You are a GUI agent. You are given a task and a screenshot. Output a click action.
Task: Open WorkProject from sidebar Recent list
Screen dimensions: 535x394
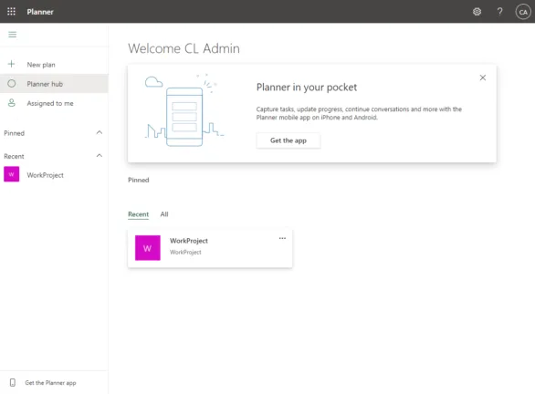[x=54, y=174]
